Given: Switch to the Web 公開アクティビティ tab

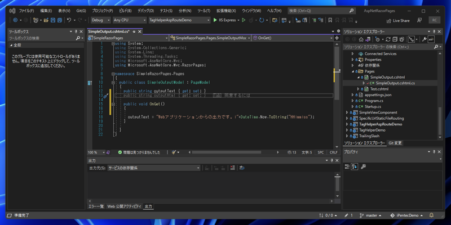Looking at the screenshot, I should (124, 206).
